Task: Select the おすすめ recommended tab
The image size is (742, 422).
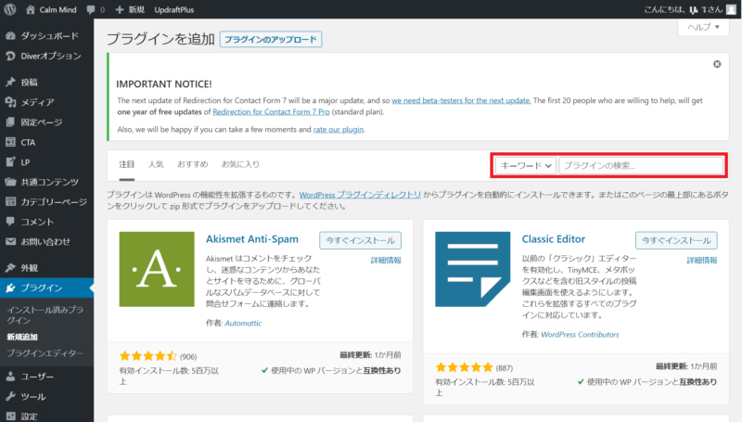Action: tap(192, 165)
